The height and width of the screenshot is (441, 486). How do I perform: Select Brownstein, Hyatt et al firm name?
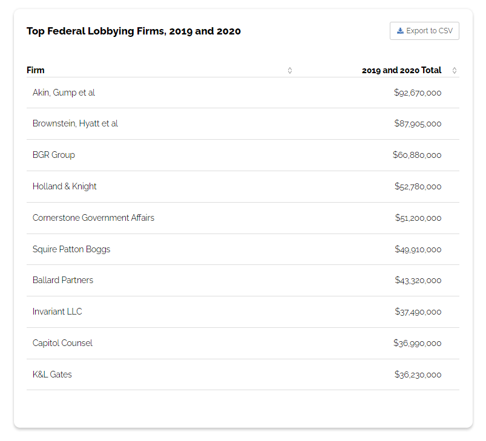pyautogui.click(x=75, y=123)
